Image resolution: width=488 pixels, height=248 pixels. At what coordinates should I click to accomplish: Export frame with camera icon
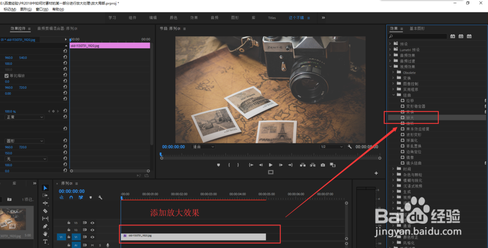pos(323,165)
